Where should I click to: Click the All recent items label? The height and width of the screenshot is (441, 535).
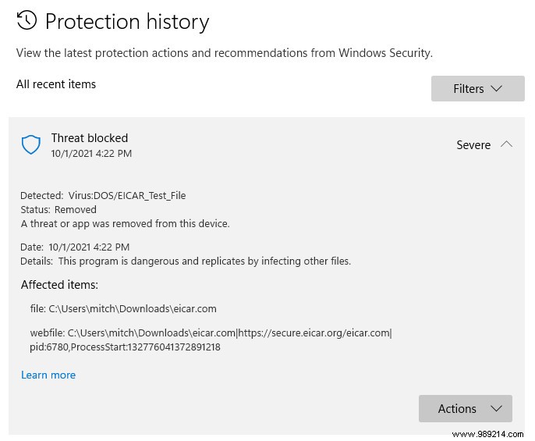click(x=56, y=84)
